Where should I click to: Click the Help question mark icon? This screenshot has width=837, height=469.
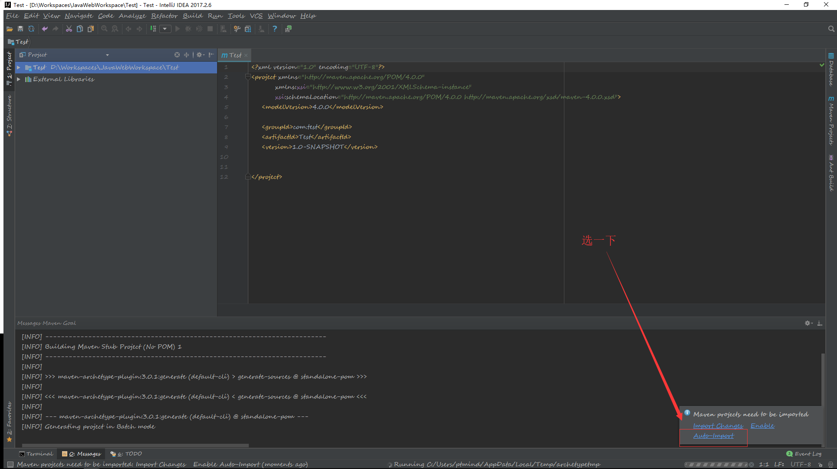point(275,29)
